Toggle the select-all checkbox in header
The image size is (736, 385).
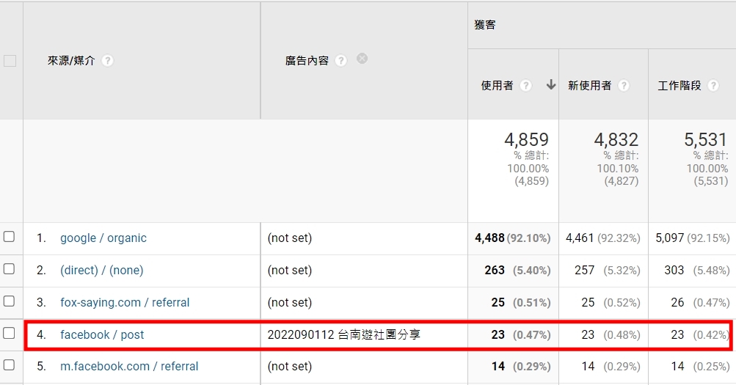[x=10, y=61]
